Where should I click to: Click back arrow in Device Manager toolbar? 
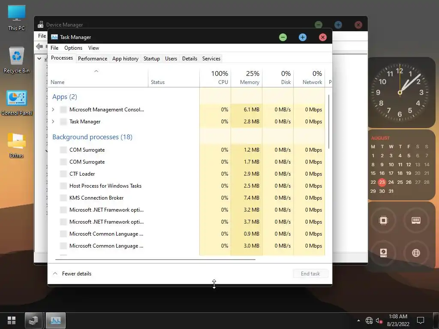coord(39,46)
